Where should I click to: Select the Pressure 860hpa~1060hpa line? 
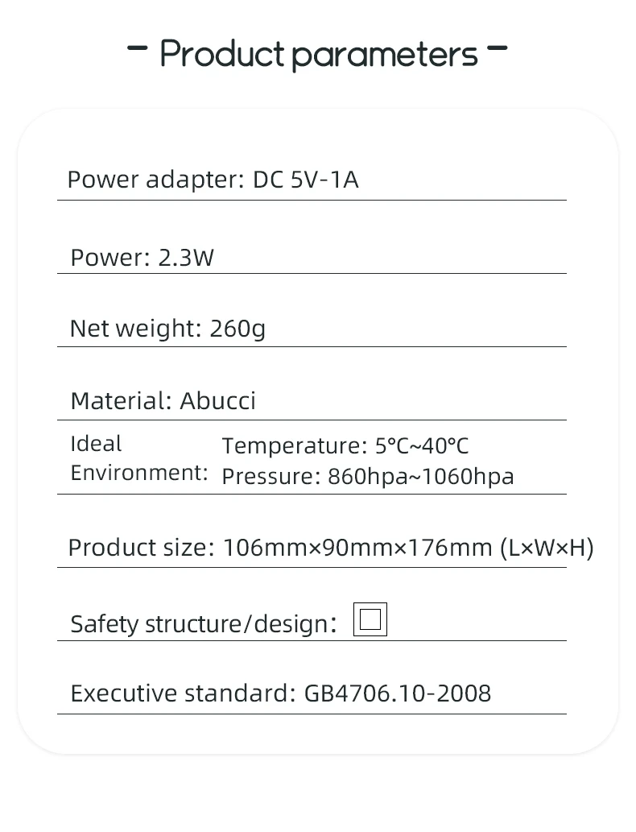click(367, 477)
